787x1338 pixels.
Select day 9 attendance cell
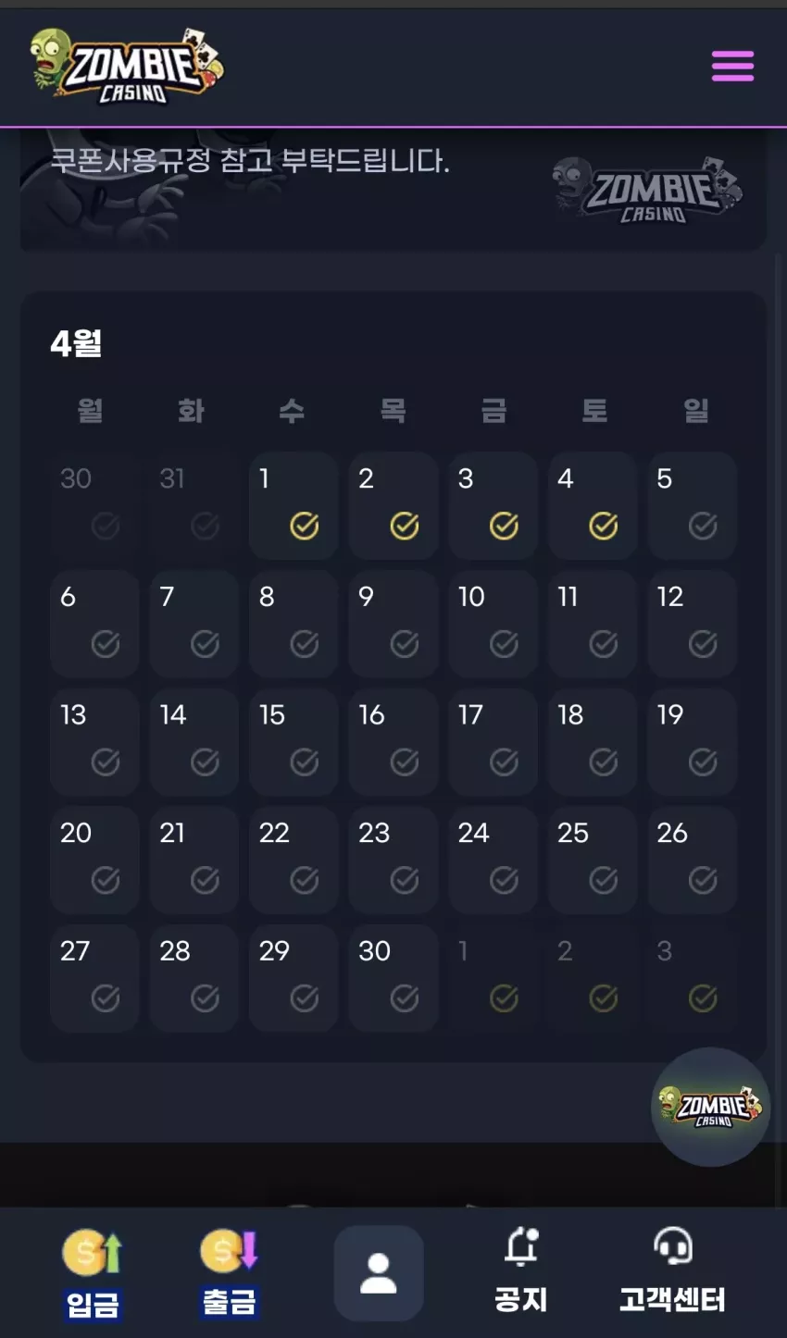pos(393,625)
